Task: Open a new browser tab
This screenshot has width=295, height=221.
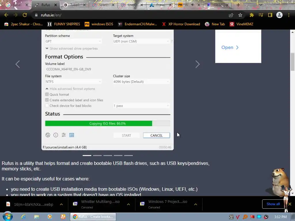Action: click(238, 5)
